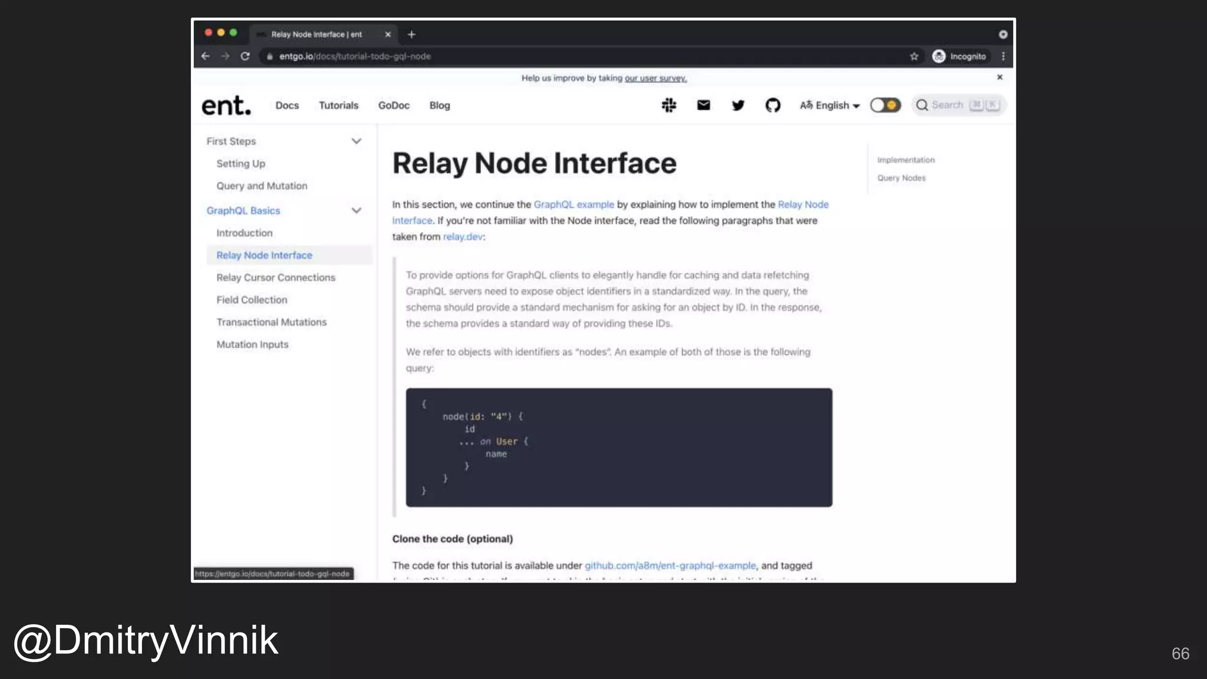Screen dimensions: 1207x679
Task: Collapse the GraphQL Basics section
Action: pyautogui.click(x=356, y=210)
